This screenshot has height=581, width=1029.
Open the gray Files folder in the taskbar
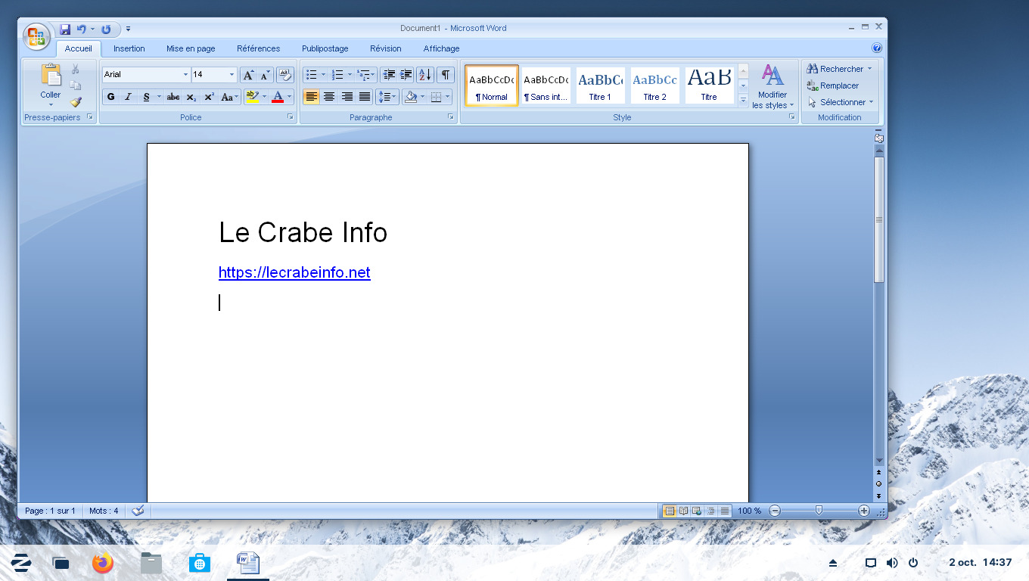[x=151, y=563]
